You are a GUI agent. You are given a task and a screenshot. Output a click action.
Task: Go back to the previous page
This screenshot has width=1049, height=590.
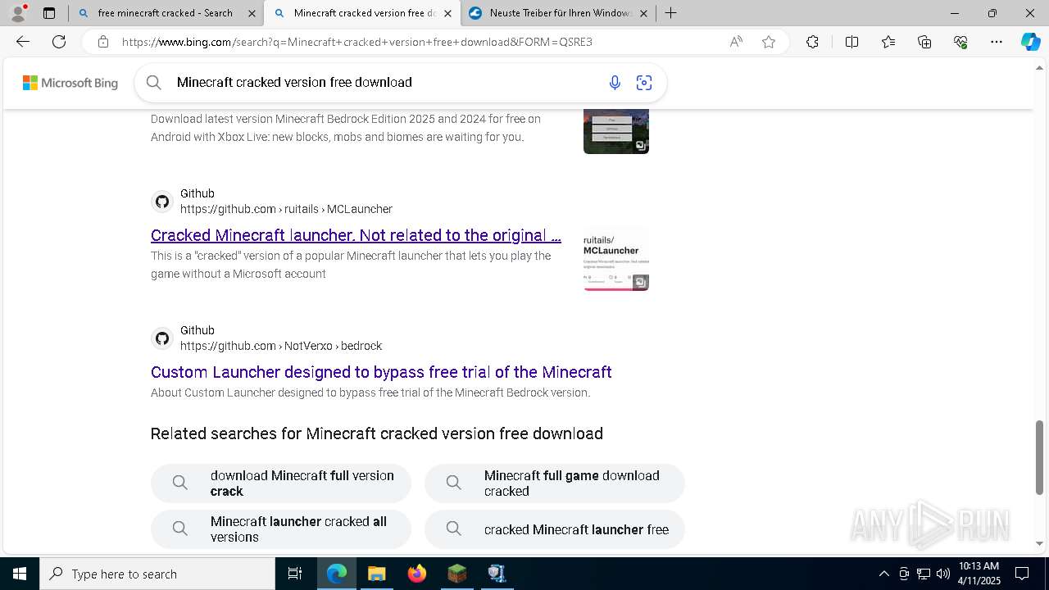22,42
